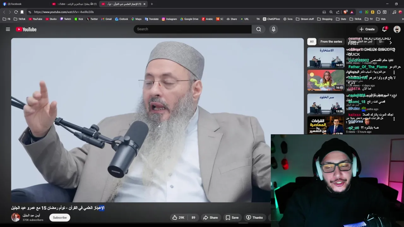This screenshot has width=404, height=227.
Task: Click the Brave Shields lion icon
Action: 346,12
